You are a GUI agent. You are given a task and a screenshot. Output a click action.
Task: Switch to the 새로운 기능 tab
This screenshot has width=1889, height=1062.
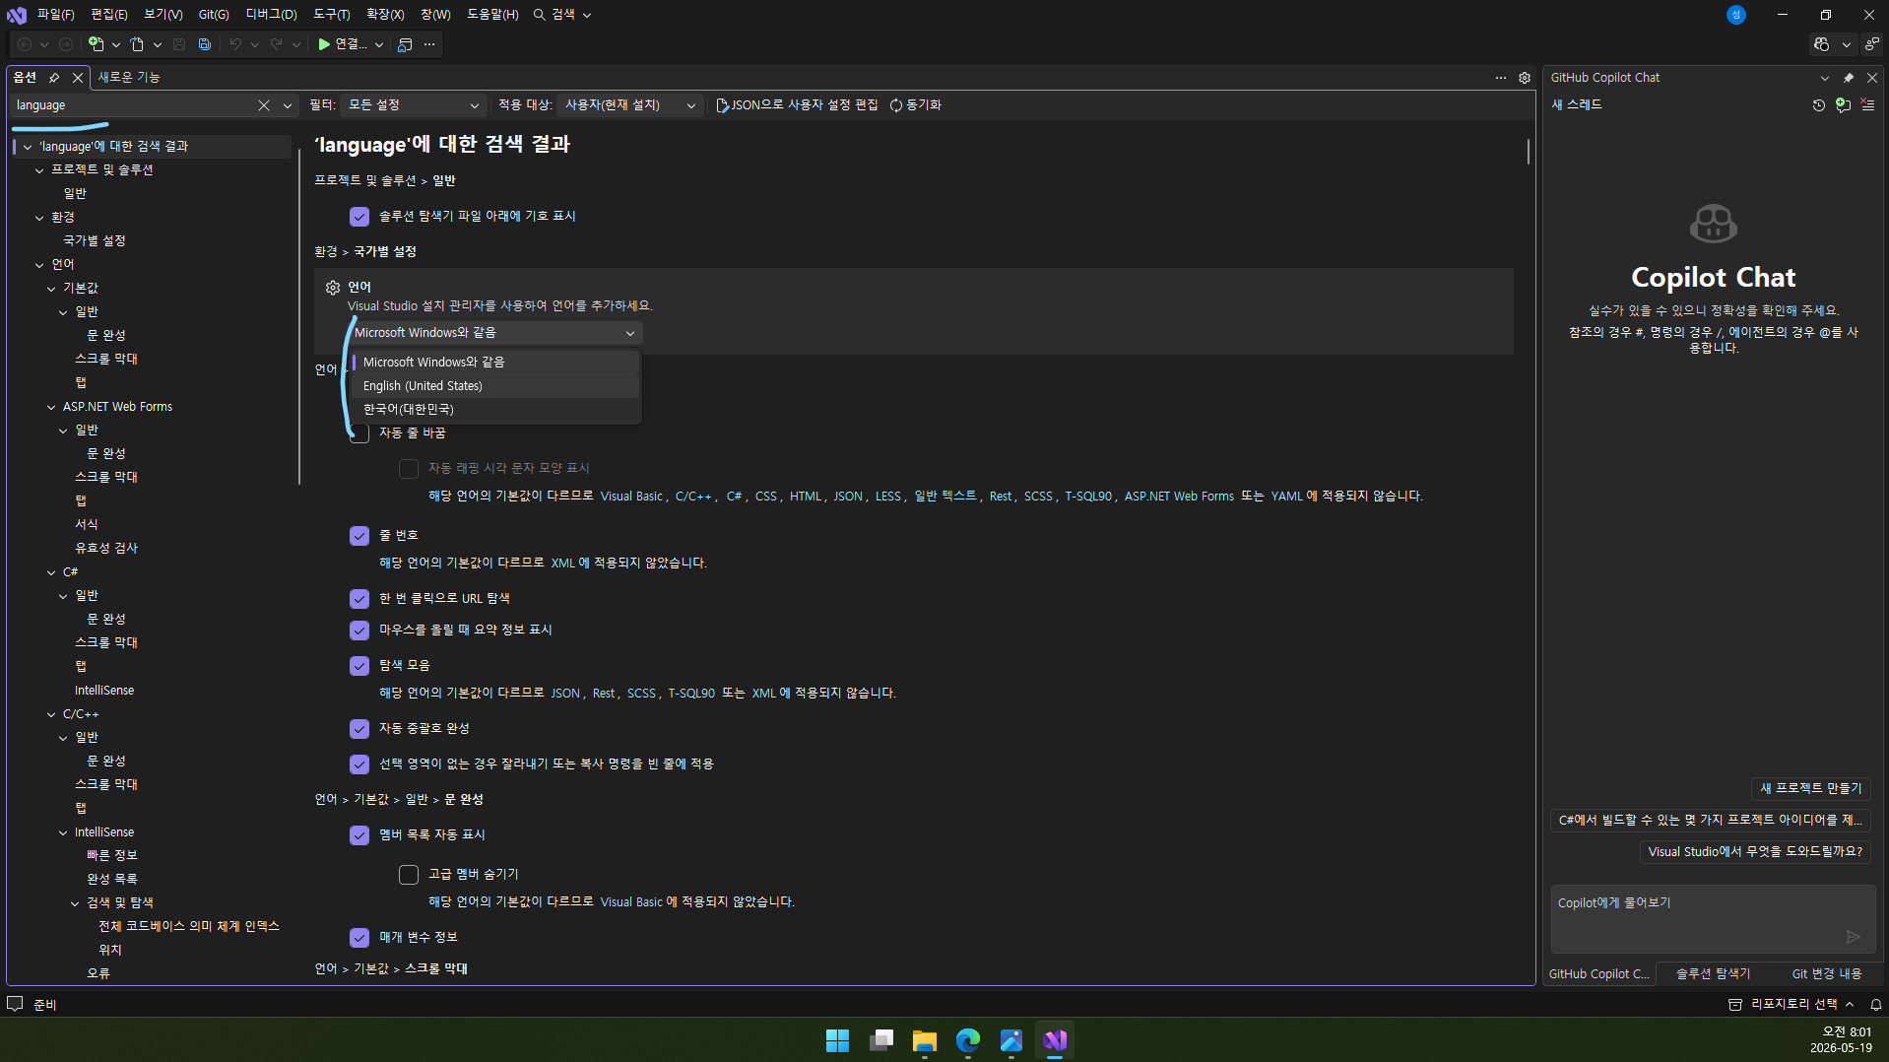click(129, 78)
